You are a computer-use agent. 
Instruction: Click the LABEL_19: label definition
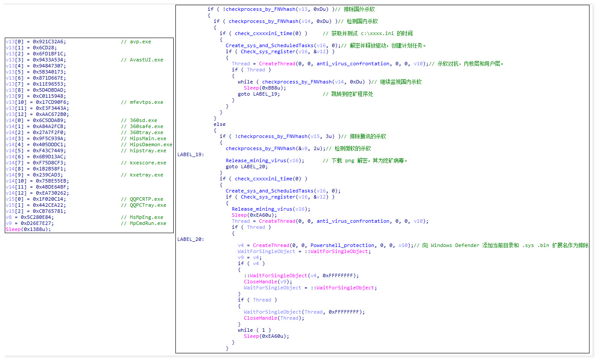coord(190,154)
